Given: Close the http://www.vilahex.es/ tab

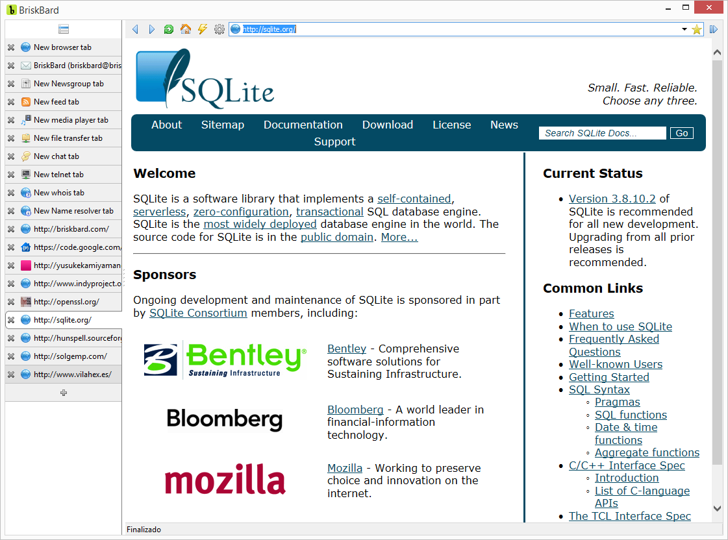Looking at the screenshot, I should click(11, 374).
